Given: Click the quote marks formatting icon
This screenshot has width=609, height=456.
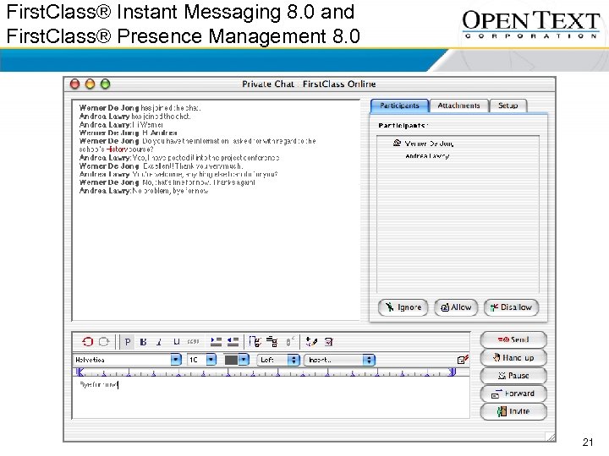Looking at the screenshot, I should click(193, 342).
